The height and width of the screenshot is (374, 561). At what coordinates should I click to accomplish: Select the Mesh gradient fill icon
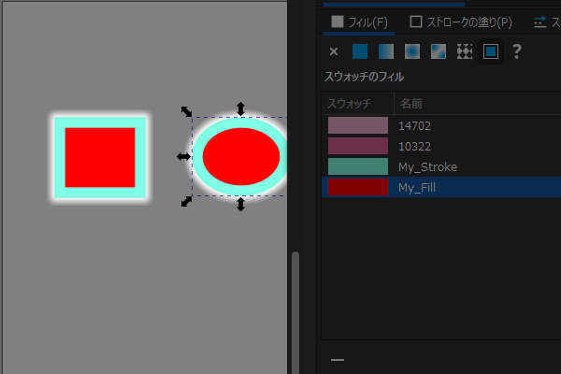(x=439, y=51)
